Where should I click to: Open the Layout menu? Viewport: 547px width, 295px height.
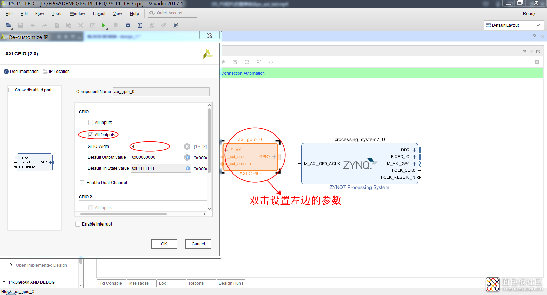[99, 14]
